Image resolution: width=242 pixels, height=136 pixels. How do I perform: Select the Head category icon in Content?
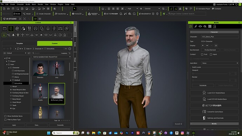tap(17, 28)
